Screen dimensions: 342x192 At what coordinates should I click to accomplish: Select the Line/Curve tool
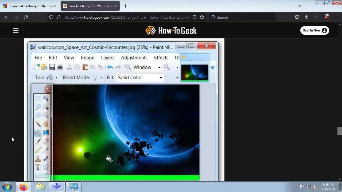coord(46,167)
